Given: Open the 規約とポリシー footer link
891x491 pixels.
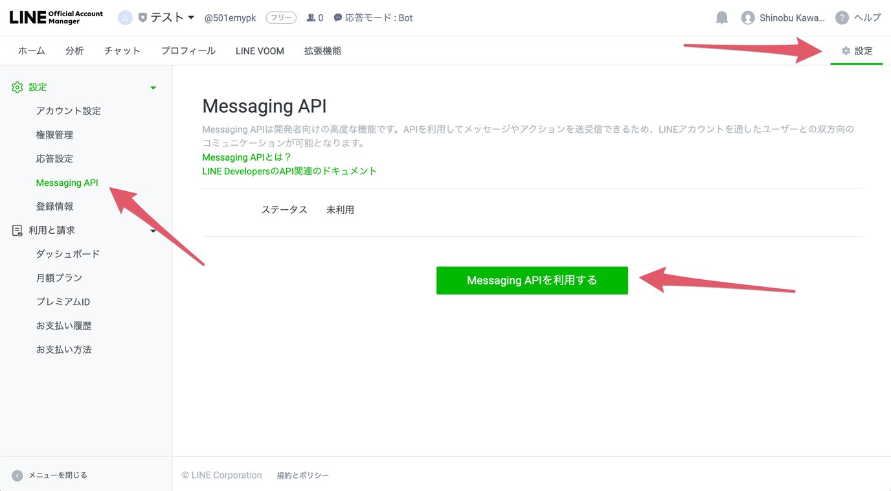Looking at the screenshot, I should 302,475.
